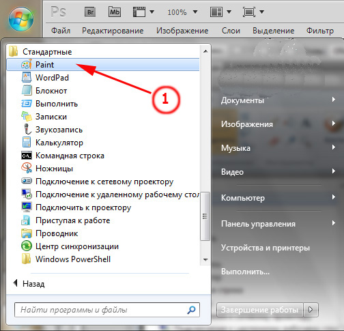344x331 pixels.
Task: Open shutdown options arrow button
Action: pos(311,310)
